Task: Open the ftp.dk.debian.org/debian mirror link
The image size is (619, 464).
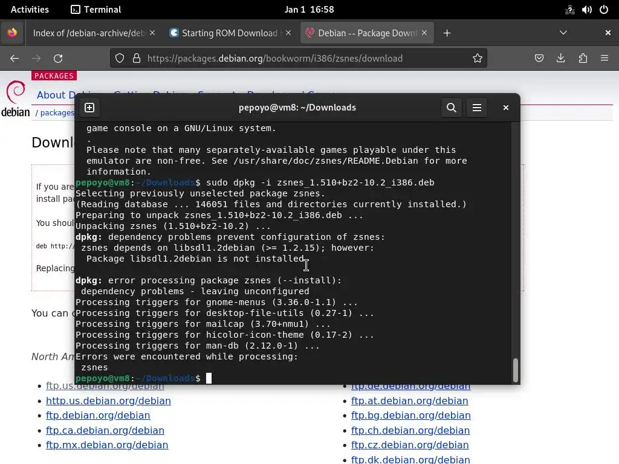Action: pos(410,459)
